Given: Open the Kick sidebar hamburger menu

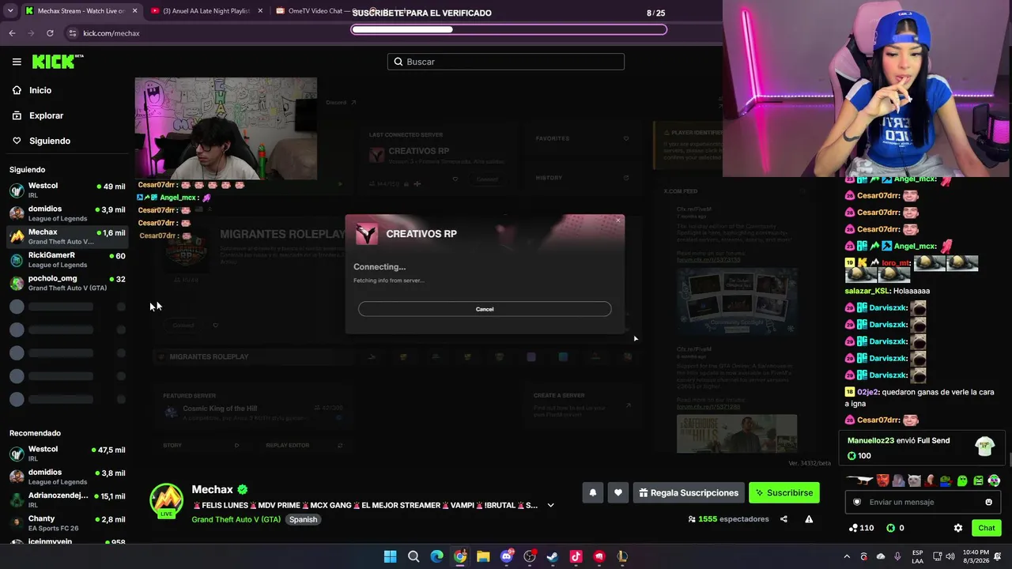Looking at the screenshot, I should click(17, 62).
